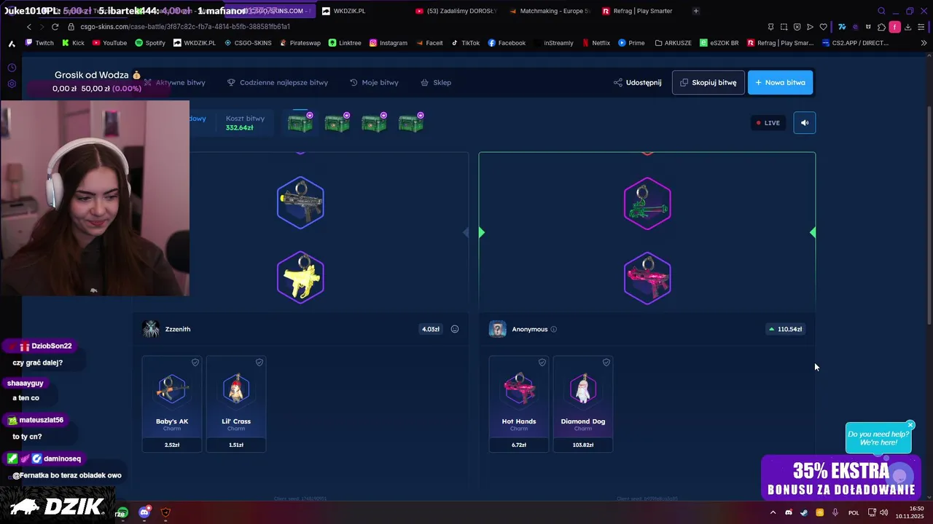Reload the current page
The image size is (933, 524).
click(x=55, y=27)
